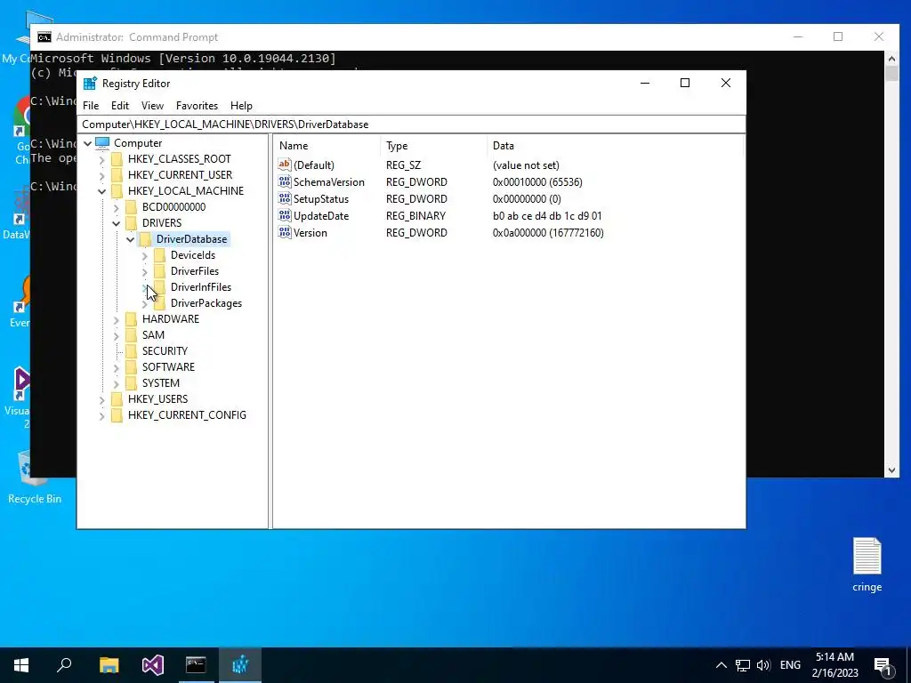
Task: Click the SetupStatus DWORD value icon
Action: [x=284, y=198]
